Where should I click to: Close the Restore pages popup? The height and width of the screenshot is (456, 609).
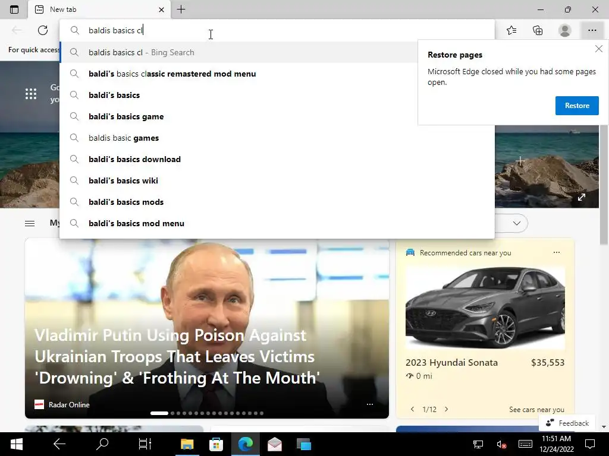pyautogui.click(x=598, y=49)
